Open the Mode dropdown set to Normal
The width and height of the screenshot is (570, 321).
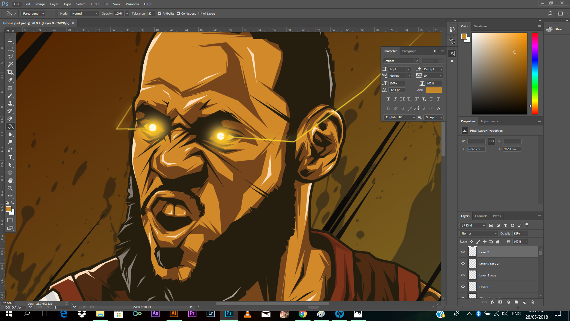tap(85, 13)
